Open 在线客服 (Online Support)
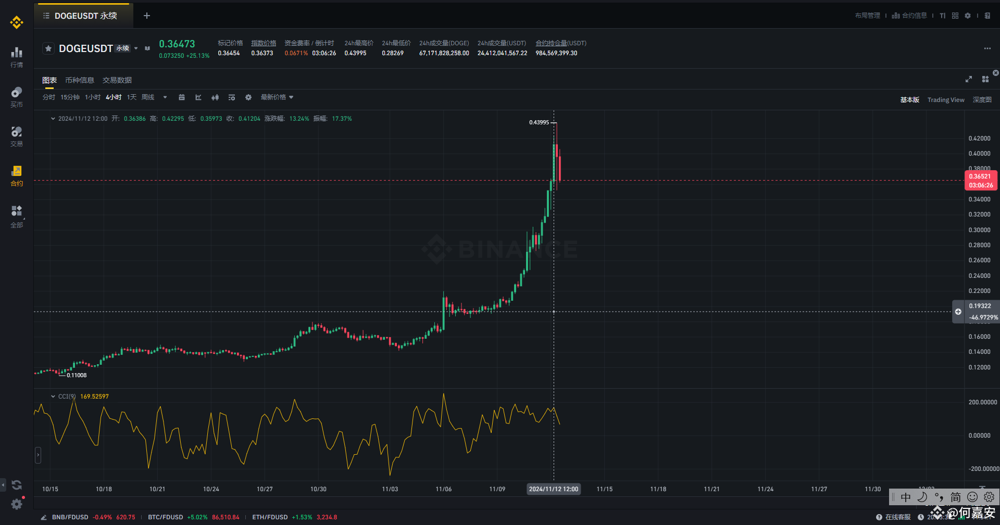 point(894,517)
